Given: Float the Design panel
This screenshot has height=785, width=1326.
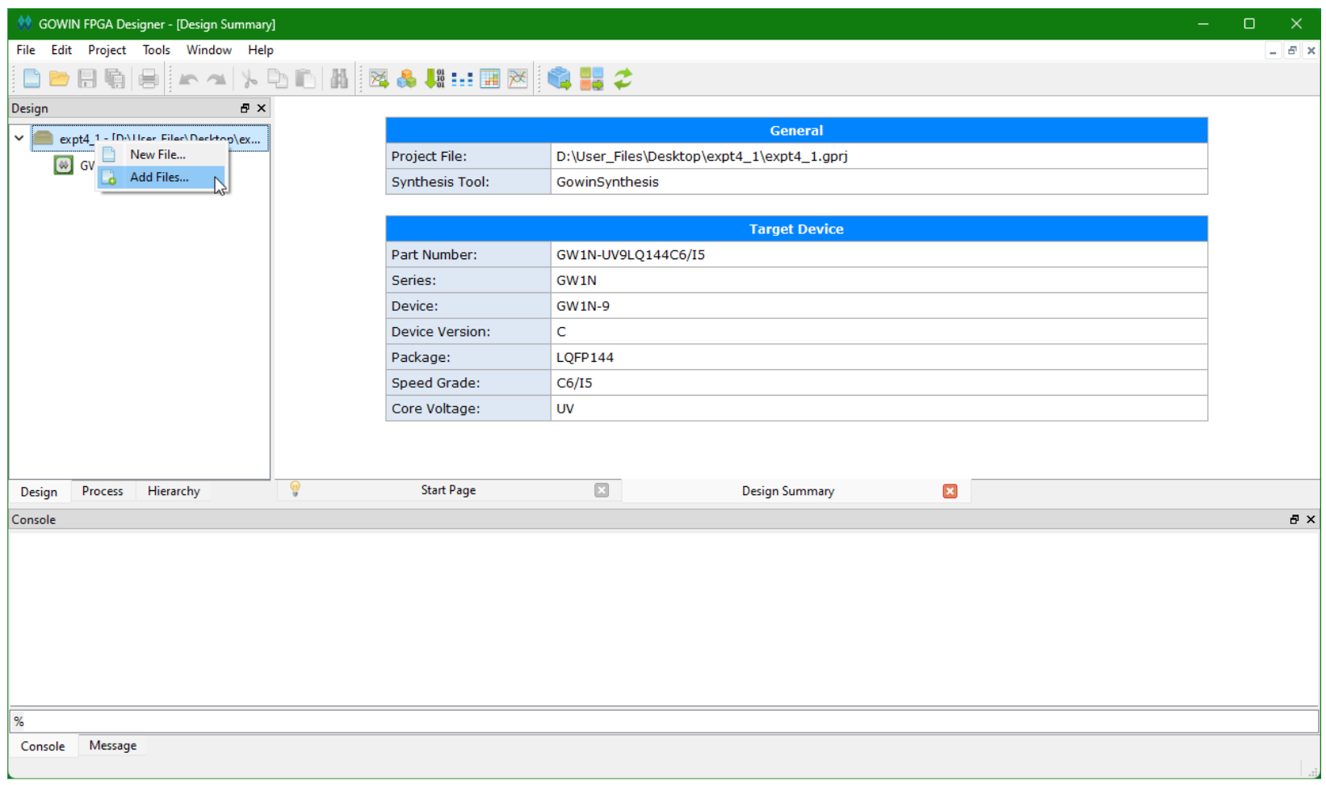Looking at the screenshot, I should pyautogui.click(x=245, y=108).
